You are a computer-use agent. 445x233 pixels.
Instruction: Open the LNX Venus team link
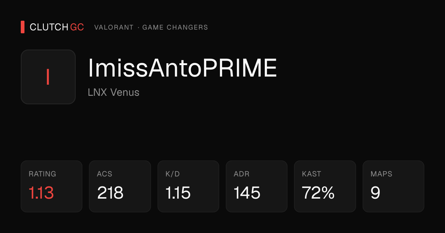pyautogui.click(x=113, y=92)
